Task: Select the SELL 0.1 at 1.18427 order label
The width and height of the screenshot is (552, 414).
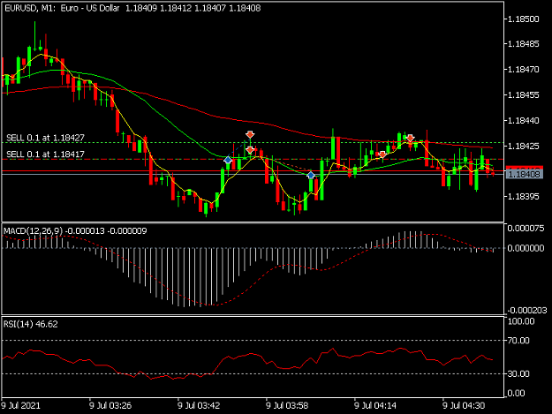Action: (45, 138)
